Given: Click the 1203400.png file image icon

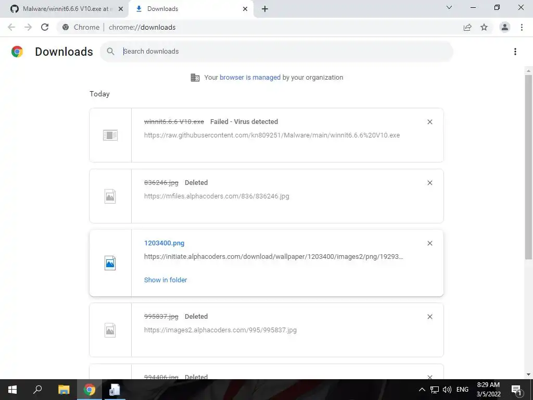Looking at the screenshot, I should click(110, 263).
